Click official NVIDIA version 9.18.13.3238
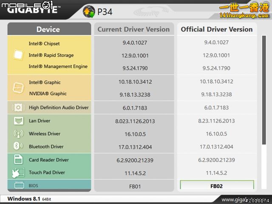The width and height of the screenshot is (272, 204). pyautogui.click(x=216, y=94)
